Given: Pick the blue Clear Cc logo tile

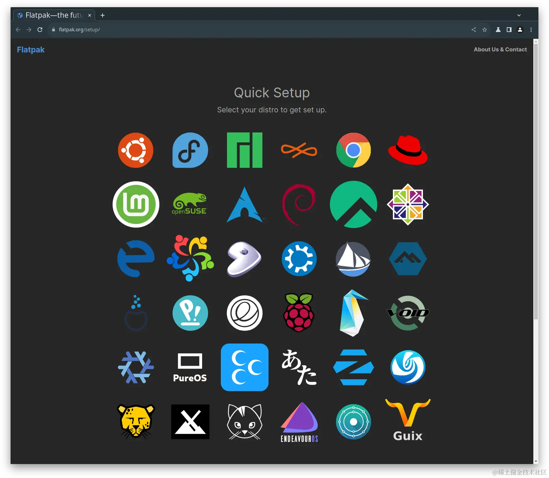Looking at the screenshot, I should click(x=245, y=367).
